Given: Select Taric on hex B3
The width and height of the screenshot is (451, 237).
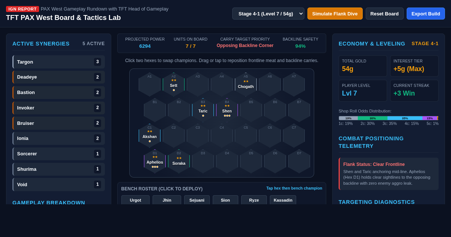Looking at the screenshot, I should (x=203, y=110).
